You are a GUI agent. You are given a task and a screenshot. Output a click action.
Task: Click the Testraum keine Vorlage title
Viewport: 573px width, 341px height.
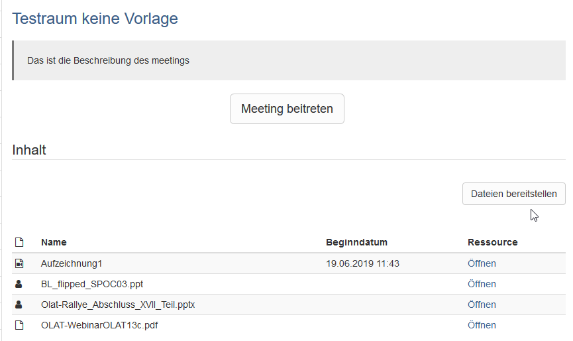point(95,19)
